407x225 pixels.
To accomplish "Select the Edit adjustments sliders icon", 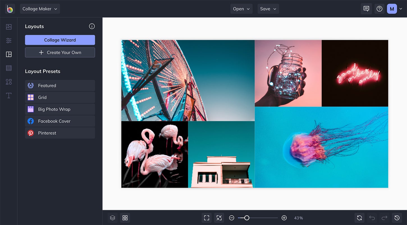I will pos(8,40).
